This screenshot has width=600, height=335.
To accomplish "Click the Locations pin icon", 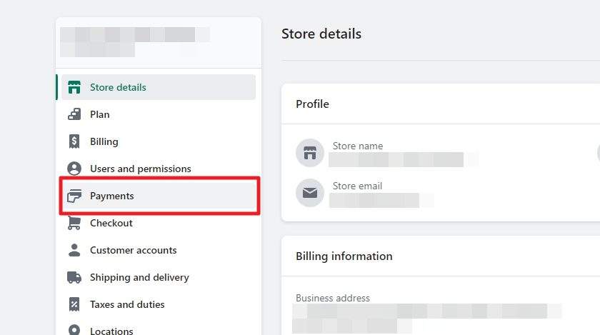I will pyautogui.click(x=74, y=329).
